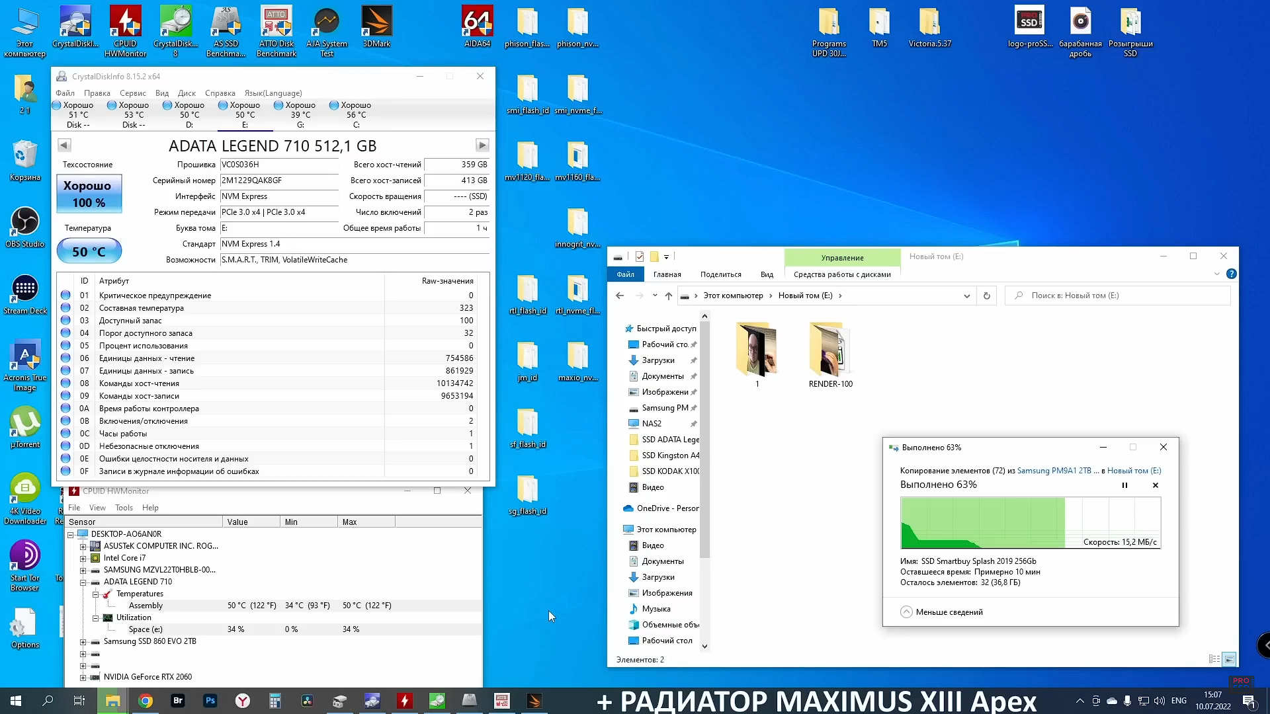This screenshot has width=1270, height=714.
Task: Open Chrome from the taskbar
Action: coord(146,701)
